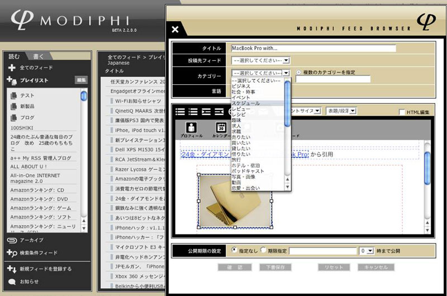Image resolution: width=447 pixels, height=296 pixels.
Task: Open the Razer Lycosa article
Action: pyautogui.click(x=140, y=169)
